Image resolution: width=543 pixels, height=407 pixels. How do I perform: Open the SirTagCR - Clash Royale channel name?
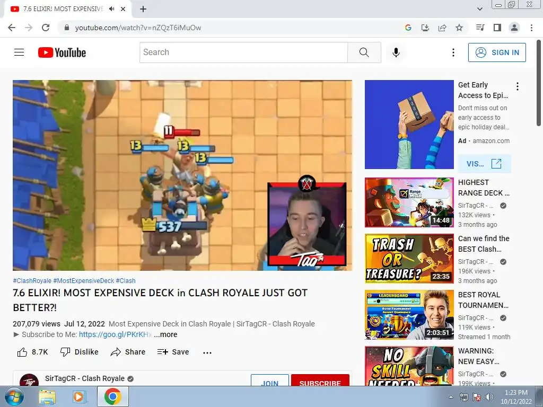click(85, 378)
